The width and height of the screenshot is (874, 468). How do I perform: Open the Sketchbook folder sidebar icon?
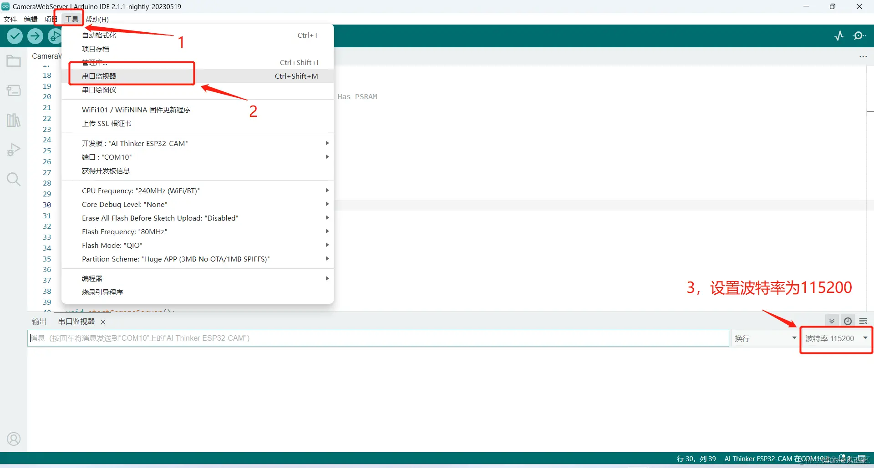14,61
